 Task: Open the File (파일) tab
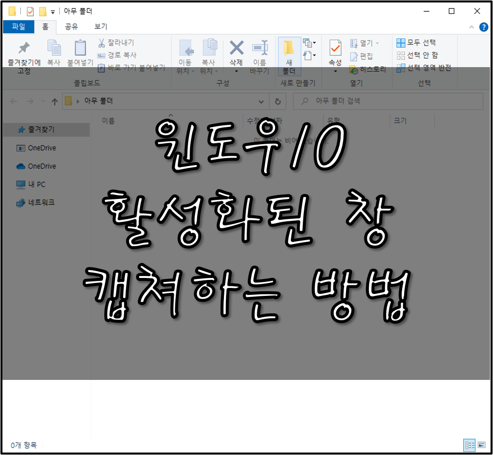[18, 27]
